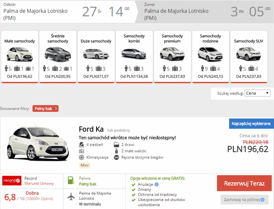274x209 pixels.
Task: Click the checkmark next to Ochrona od kradzieży
Action: point(134,195)
